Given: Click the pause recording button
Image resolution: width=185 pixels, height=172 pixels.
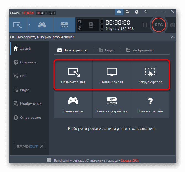Looking at the screenshot, I should click(145, 25).
